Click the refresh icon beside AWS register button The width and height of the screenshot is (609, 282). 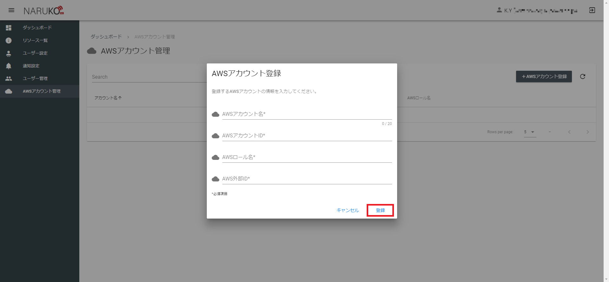point(583,76)
